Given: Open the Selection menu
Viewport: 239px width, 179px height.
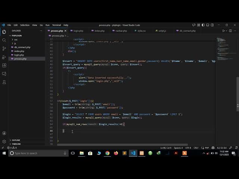Looking at the screenshot, I should [x=25, y=25].
